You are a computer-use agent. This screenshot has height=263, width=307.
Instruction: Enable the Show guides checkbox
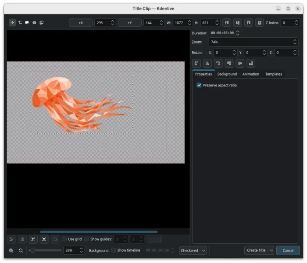tap(86, 239)
